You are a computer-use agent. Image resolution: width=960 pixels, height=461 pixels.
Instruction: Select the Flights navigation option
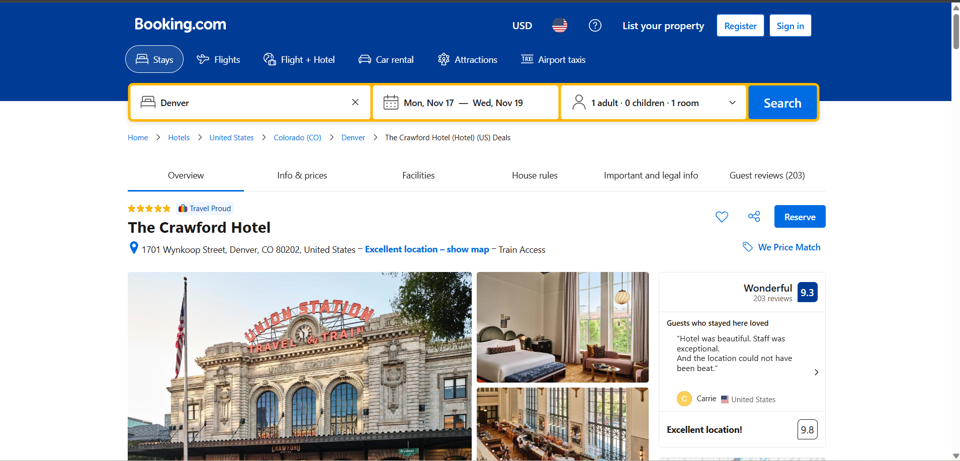click(218, 59)
